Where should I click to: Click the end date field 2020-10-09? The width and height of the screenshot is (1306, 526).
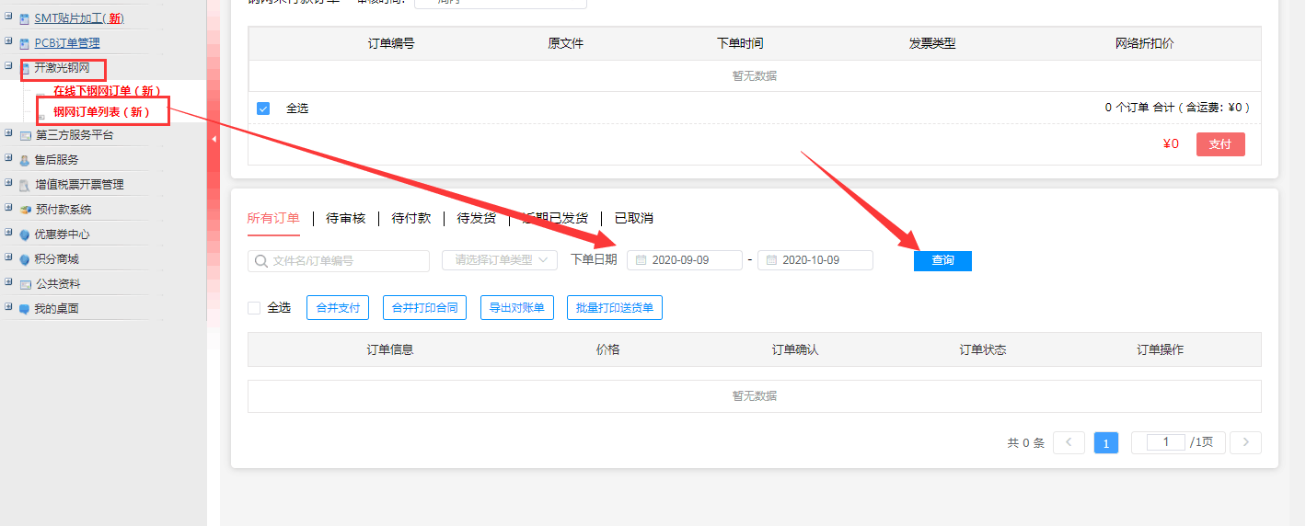pos(815,260)
